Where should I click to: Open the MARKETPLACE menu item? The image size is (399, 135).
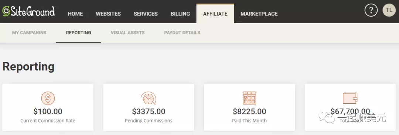click(x=259, y=14)
